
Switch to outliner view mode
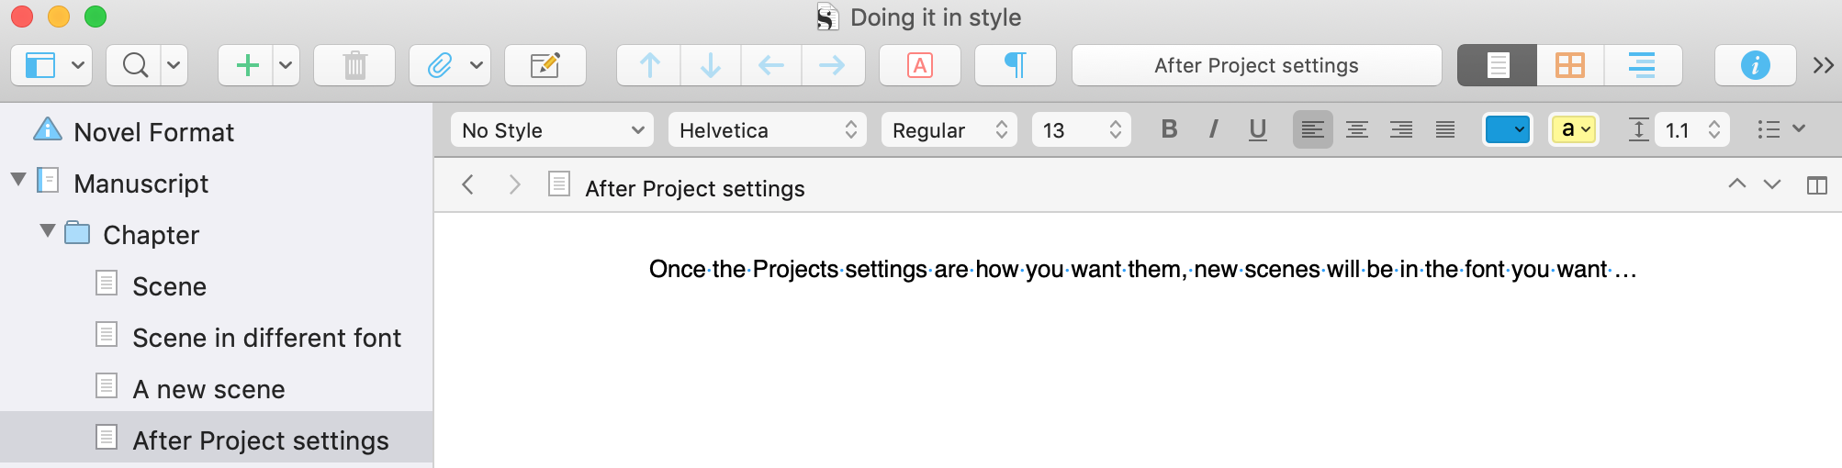(x=1642, y=65)
